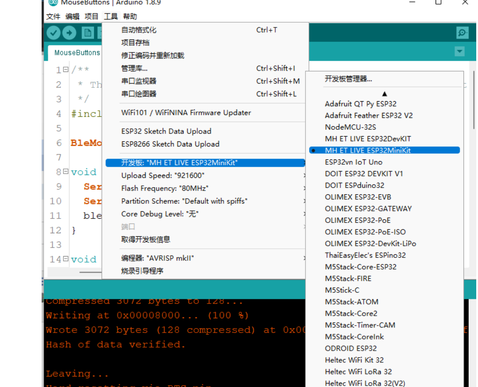Select DOIT ESPduino32 board
The image size is (478, 387).
pyautogui.click(x=385, y=185)
